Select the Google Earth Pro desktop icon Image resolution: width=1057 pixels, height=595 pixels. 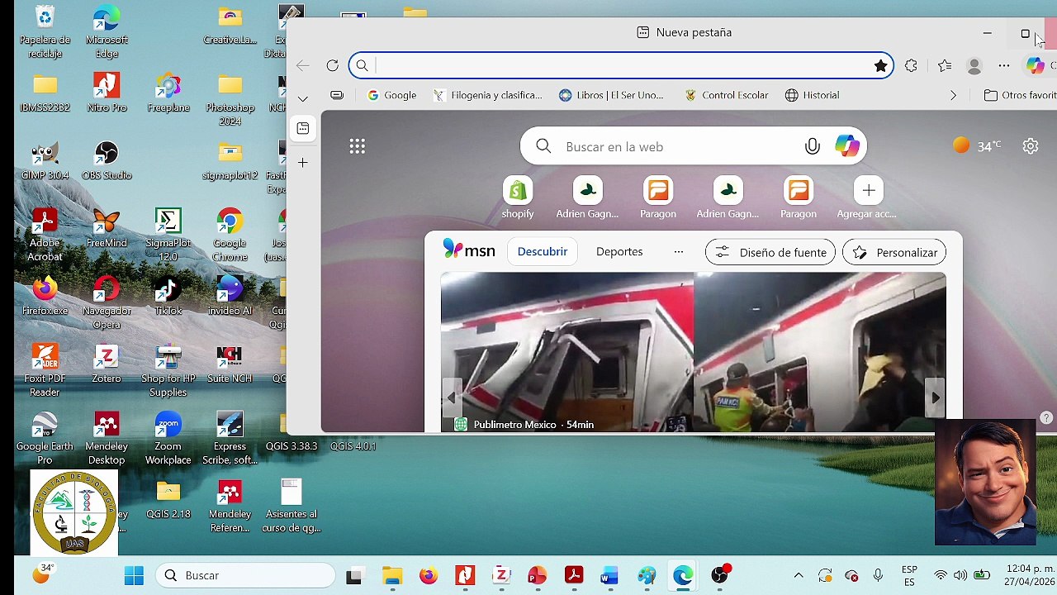point(45,438)
